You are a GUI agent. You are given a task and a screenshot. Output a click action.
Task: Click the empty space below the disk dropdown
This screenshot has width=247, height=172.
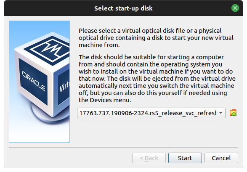click(157, 132)
